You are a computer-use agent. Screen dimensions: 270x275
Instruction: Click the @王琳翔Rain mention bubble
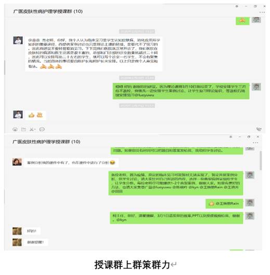(224, 203)
